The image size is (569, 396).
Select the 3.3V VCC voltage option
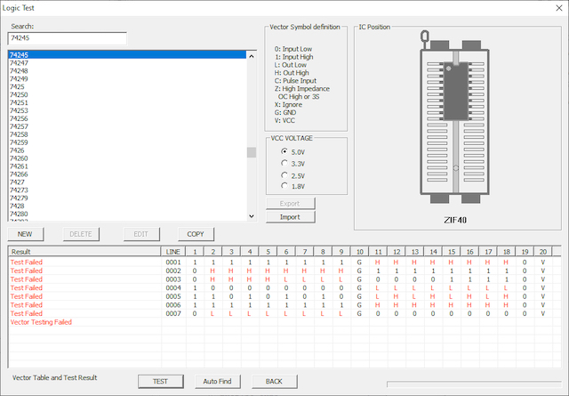coord(293,164)
